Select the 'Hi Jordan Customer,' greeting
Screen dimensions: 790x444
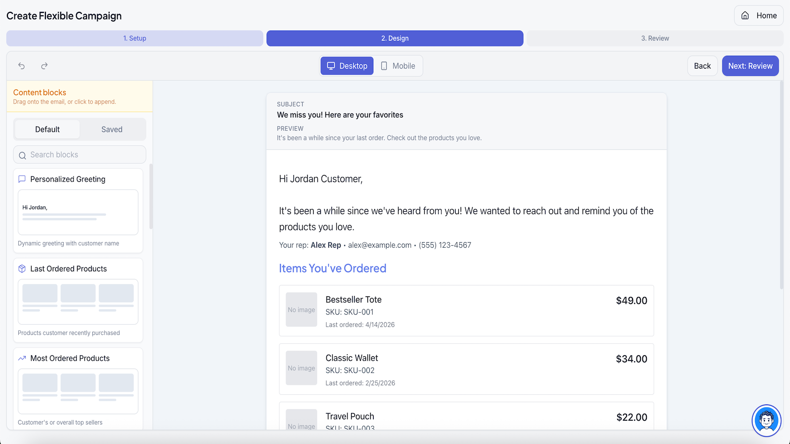[321, 179]
